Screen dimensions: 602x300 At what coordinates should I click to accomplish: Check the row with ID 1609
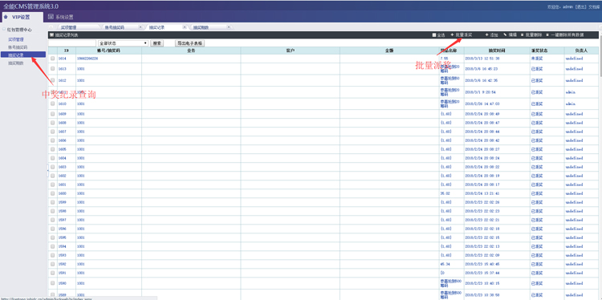click(x=53, y=114)
